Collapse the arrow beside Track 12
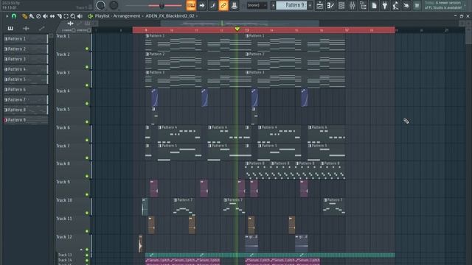472x265 pixels. [81, 250]
